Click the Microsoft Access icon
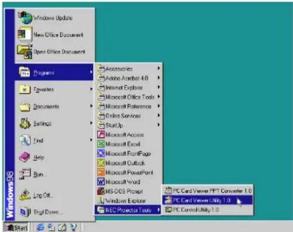This screenshot has width=293, height=232. pos(101,135)
